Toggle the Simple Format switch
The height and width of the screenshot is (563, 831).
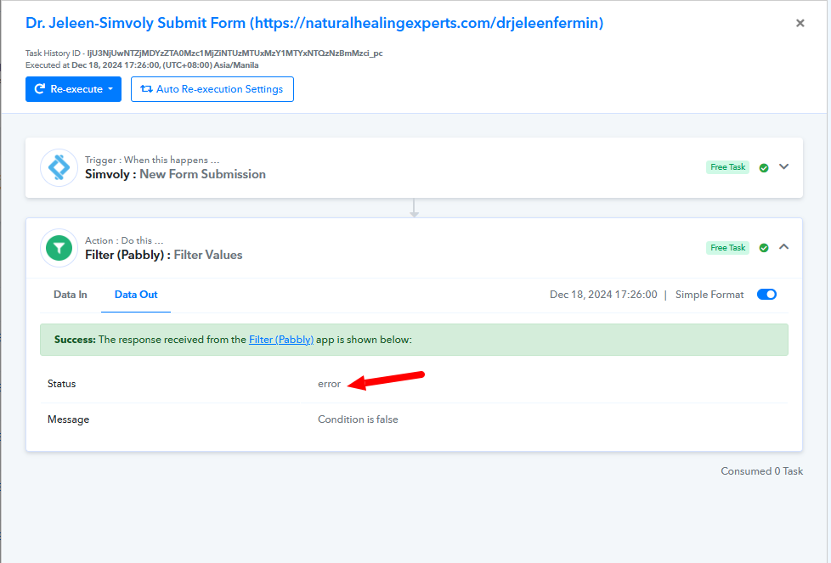click(766, 295)
